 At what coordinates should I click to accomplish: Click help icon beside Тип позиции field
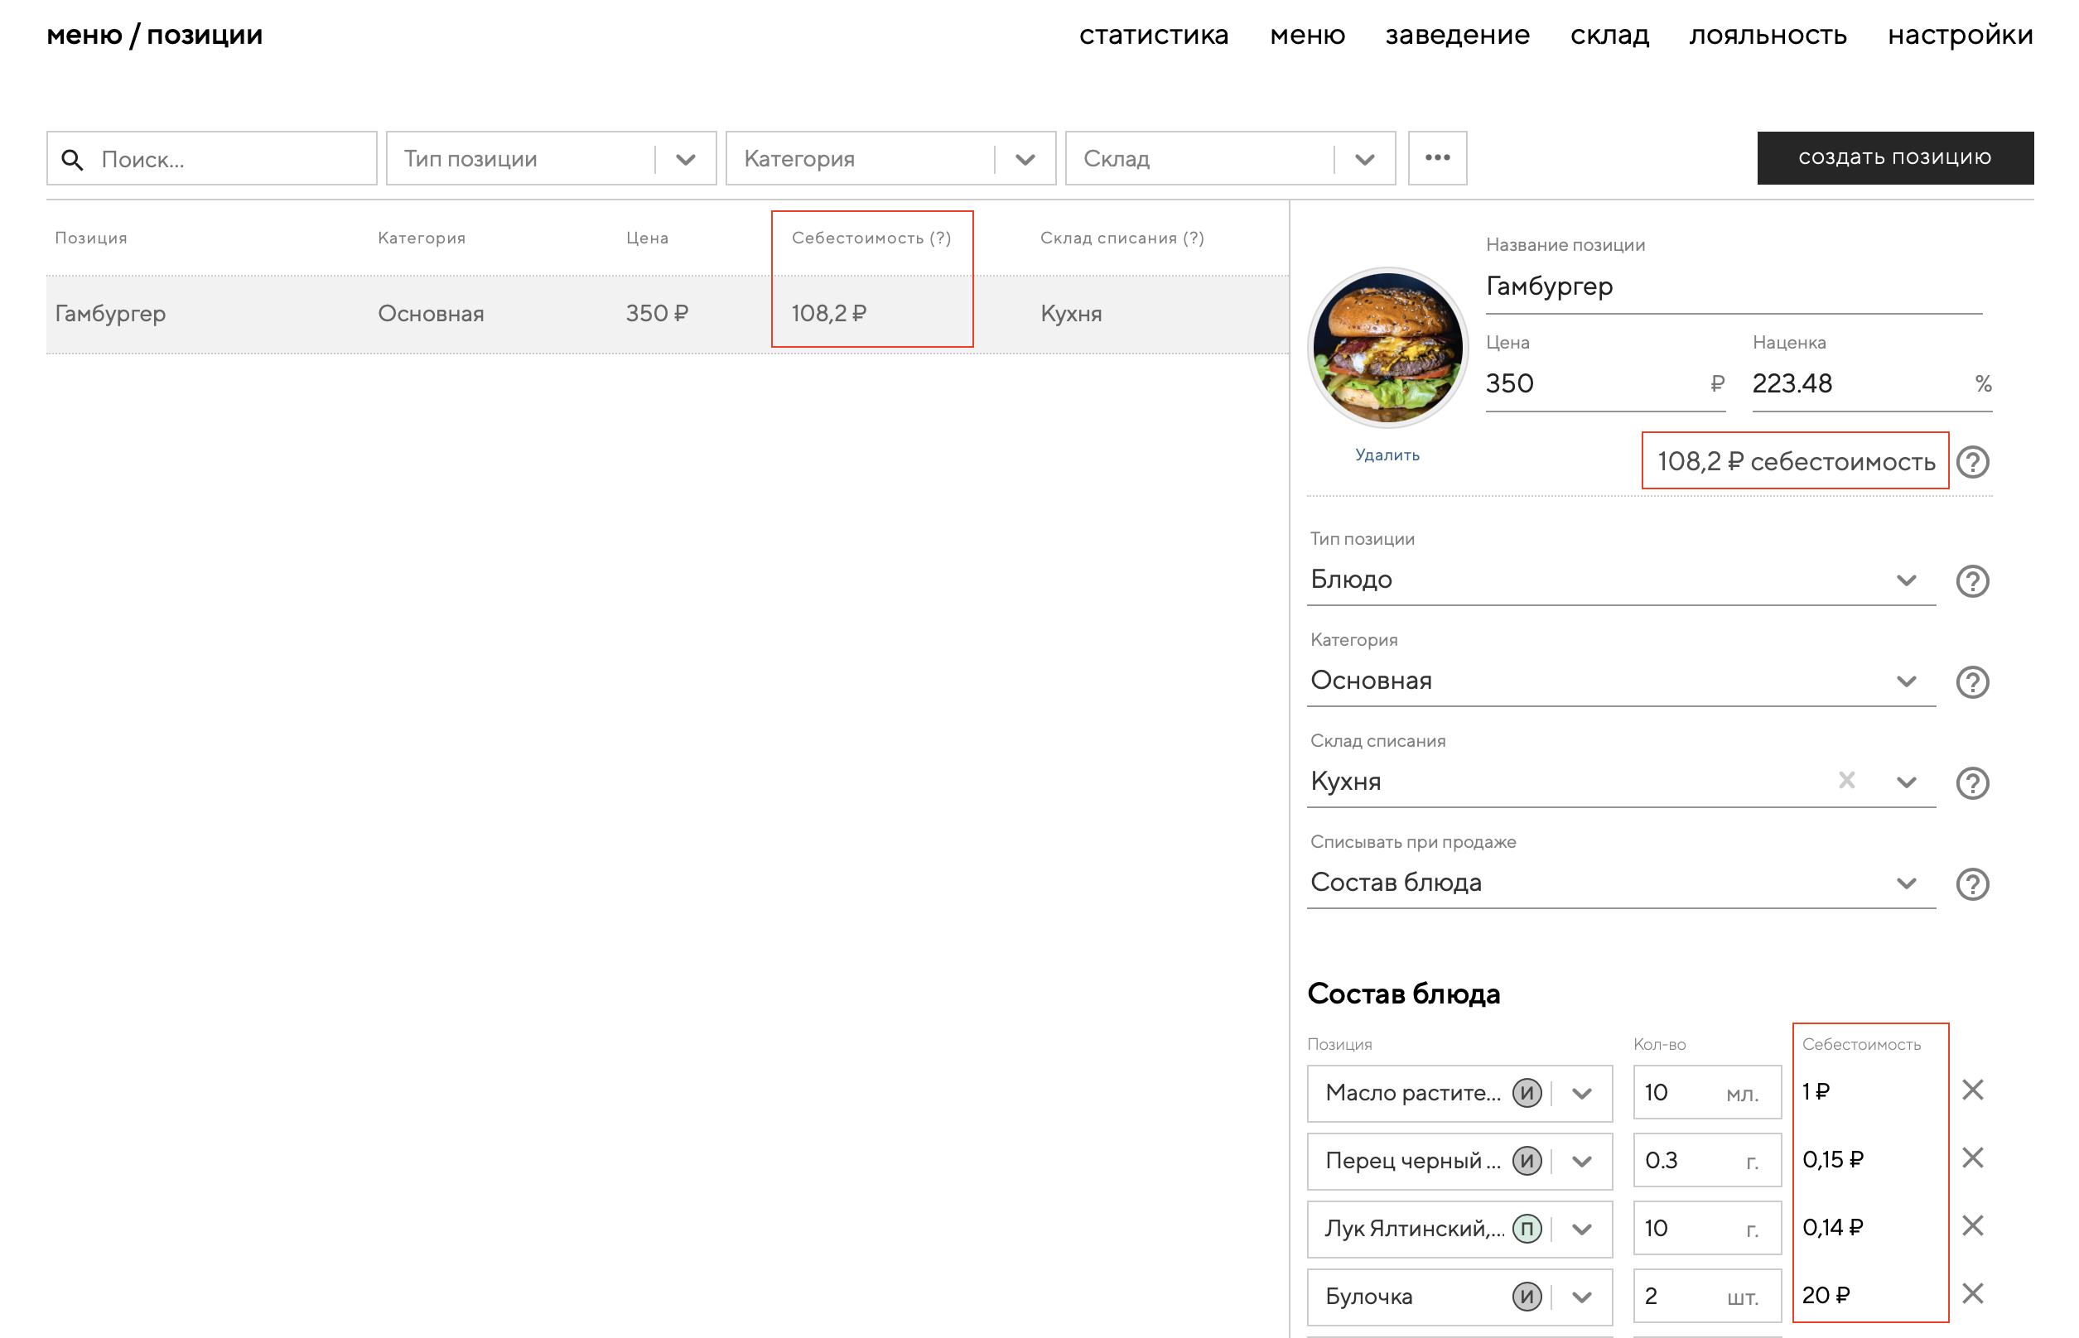[1972, 581]
